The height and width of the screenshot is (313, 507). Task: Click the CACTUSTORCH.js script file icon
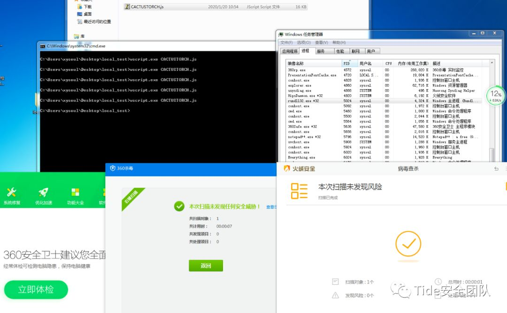(x=127, y=7)
